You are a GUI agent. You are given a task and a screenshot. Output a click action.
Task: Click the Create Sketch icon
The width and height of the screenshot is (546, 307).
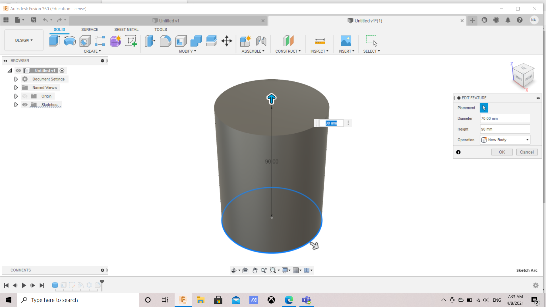(x=131, y=41)
